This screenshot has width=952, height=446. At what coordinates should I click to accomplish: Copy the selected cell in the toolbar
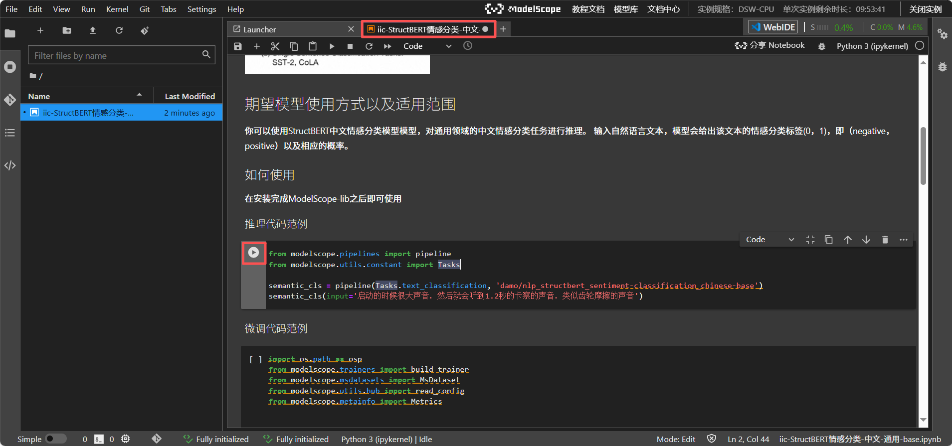294,46
